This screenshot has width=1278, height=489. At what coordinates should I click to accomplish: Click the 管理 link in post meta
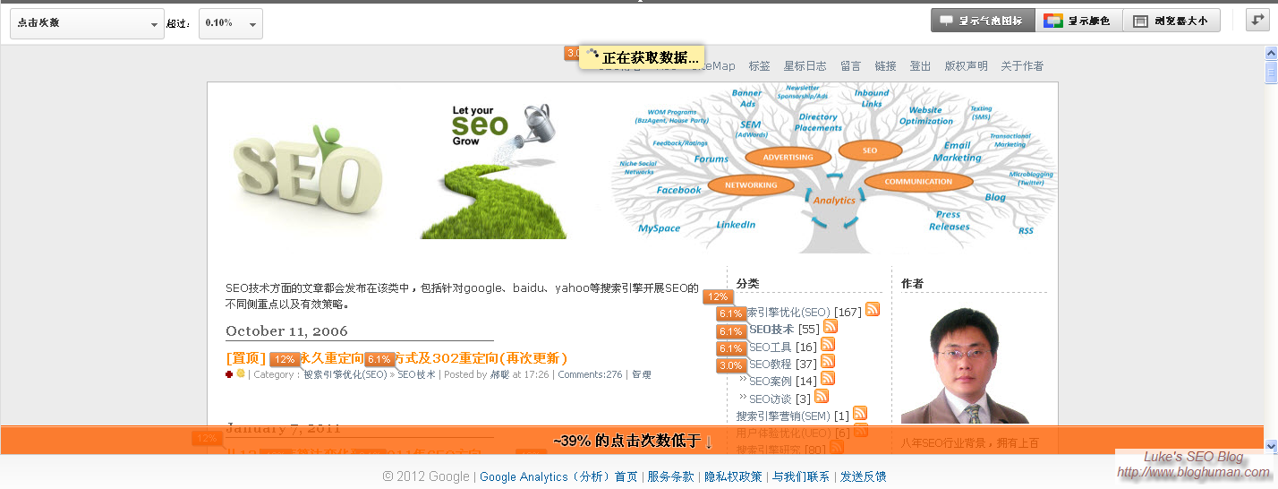click(642, 375)
